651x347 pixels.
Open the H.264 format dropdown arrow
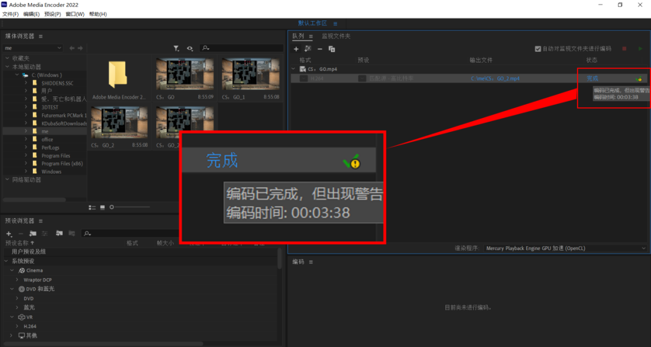[x=304, y=78]
